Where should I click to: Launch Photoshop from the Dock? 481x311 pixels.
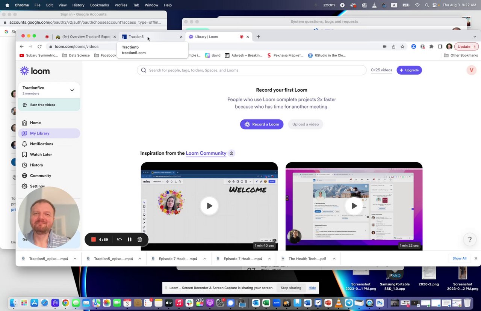click(x=380, y=303)
